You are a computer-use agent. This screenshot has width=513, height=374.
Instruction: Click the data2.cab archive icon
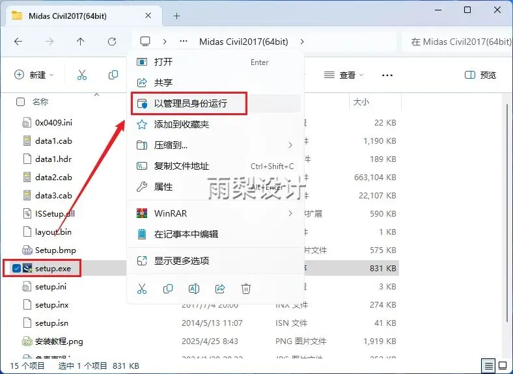click(x=27, y=178)
